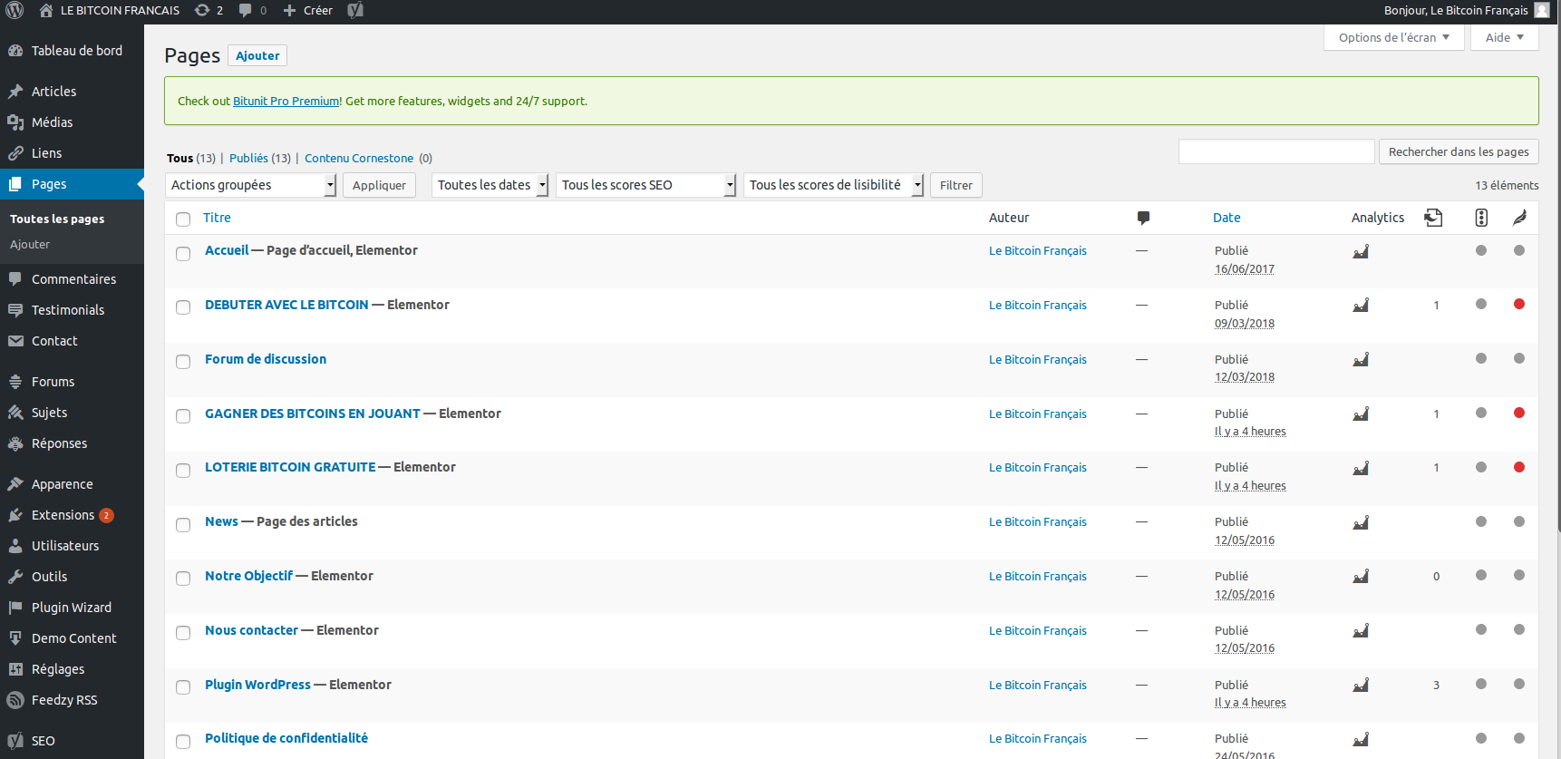The height and width of the screenshot is (759, 1561).
Task: Click Ajouter submenu under Pages
Action: tap(30, 244)
